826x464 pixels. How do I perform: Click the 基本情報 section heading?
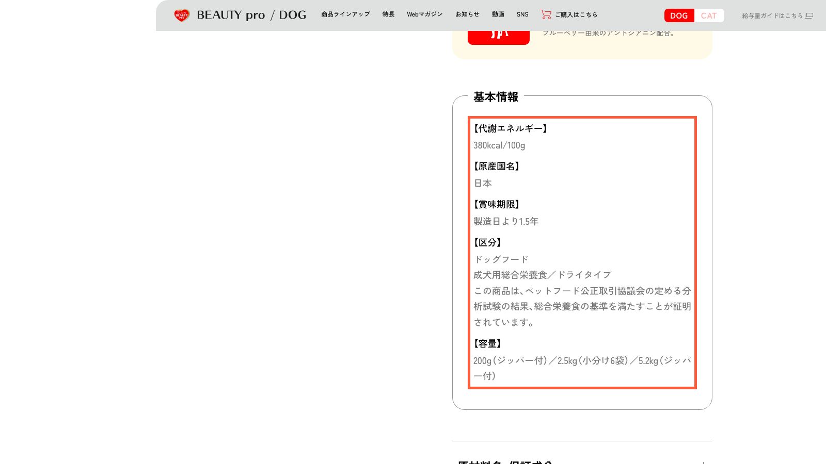(x=496, y=97)
